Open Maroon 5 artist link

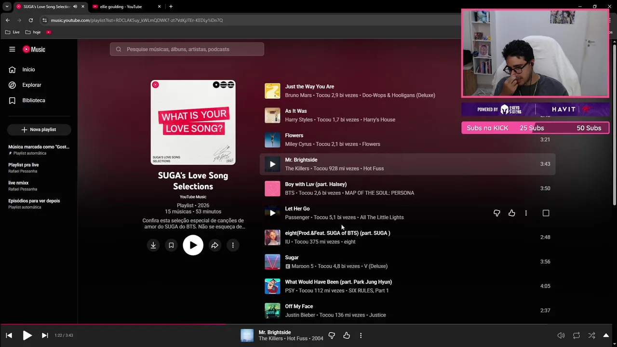click(302, 266)
